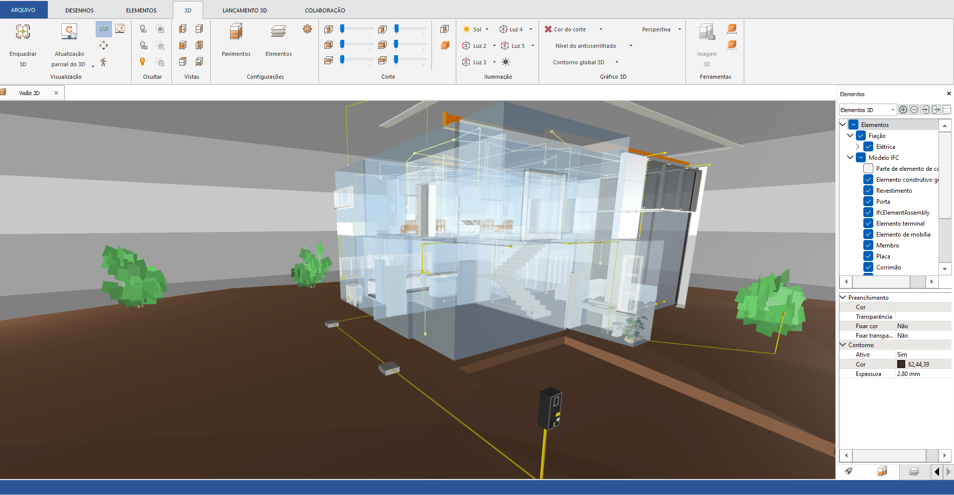Open the Perspectiva dropdown
This screenshot has width=954, height=495.
680,29
